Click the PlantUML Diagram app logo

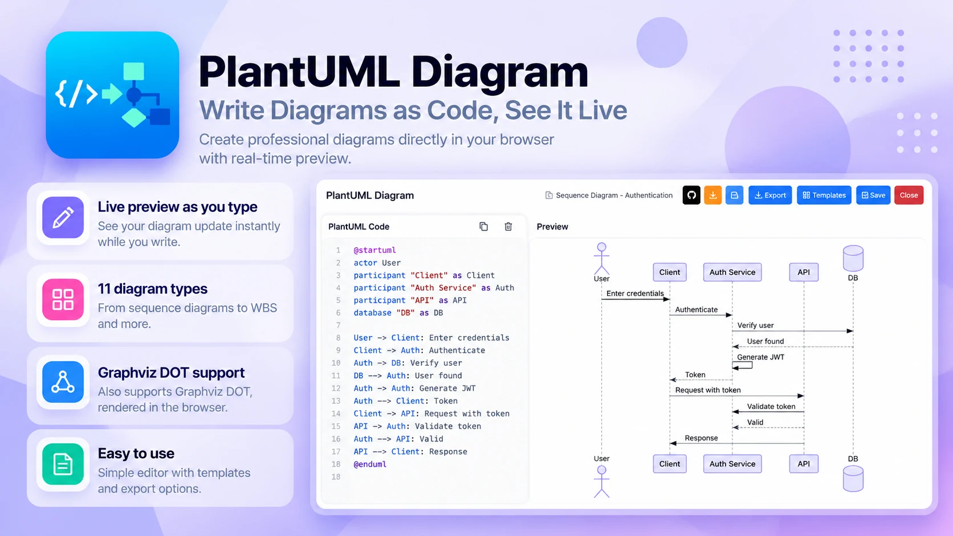click(113, 95)
